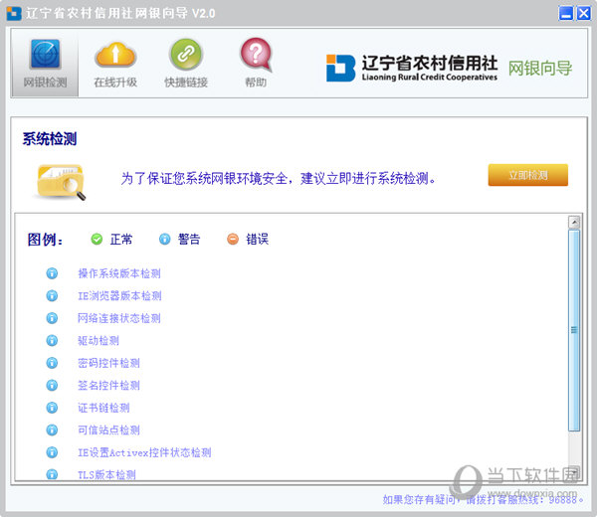The width and height of the screenshot is (597, 517).
Task: Click the 系统检测 heading
Action: (50, 139)
